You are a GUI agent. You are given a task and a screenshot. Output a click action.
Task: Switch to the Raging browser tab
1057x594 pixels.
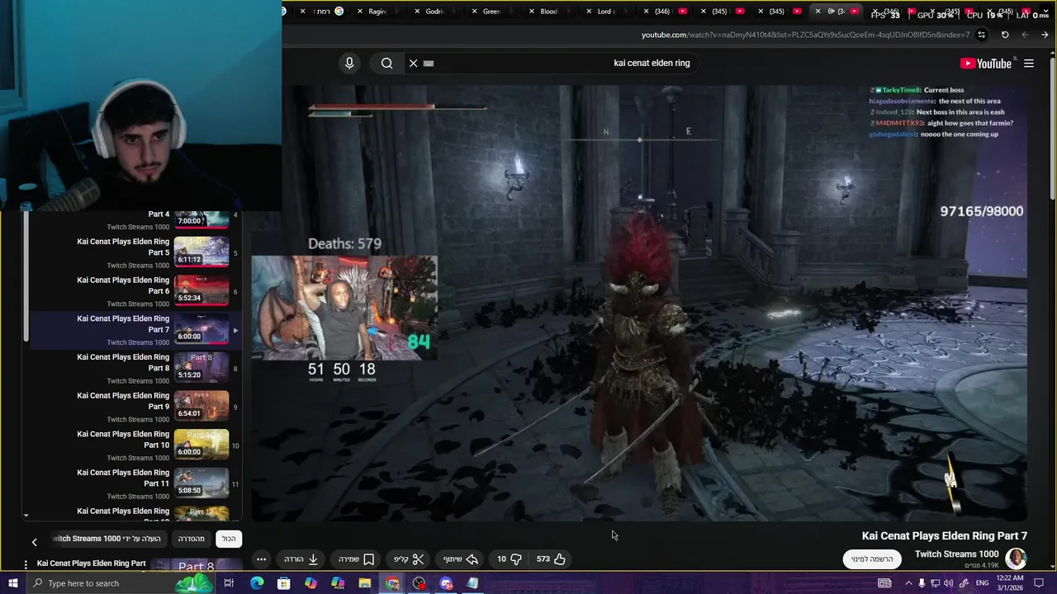pyautogui.click(x=377, y=12)
